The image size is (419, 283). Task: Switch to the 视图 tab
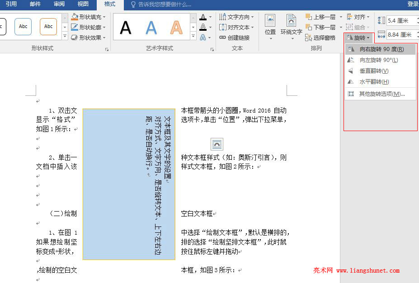coord(83,4)
